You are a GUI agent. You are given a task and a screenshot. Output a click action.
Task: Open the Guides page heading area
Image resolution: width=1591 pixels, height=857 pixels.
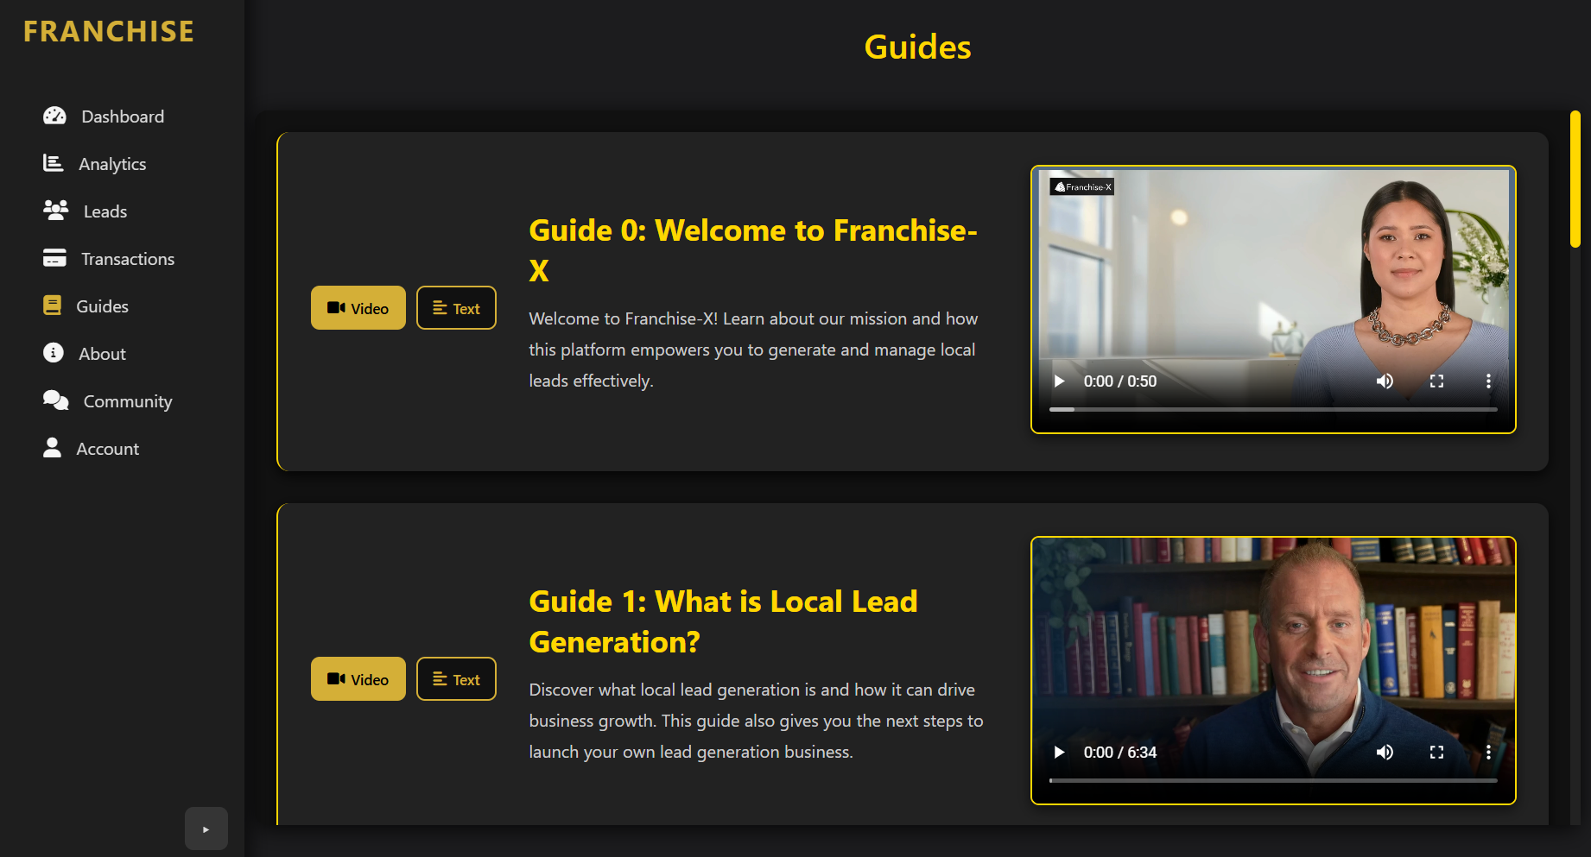pos(917,47)
